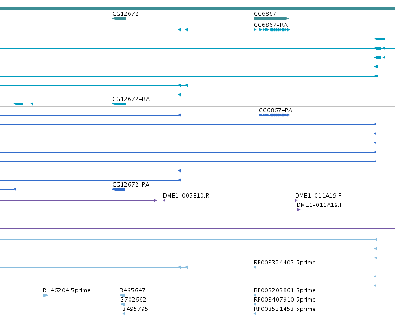Select the CG6867-RA transcript feature

pos(272,30)
